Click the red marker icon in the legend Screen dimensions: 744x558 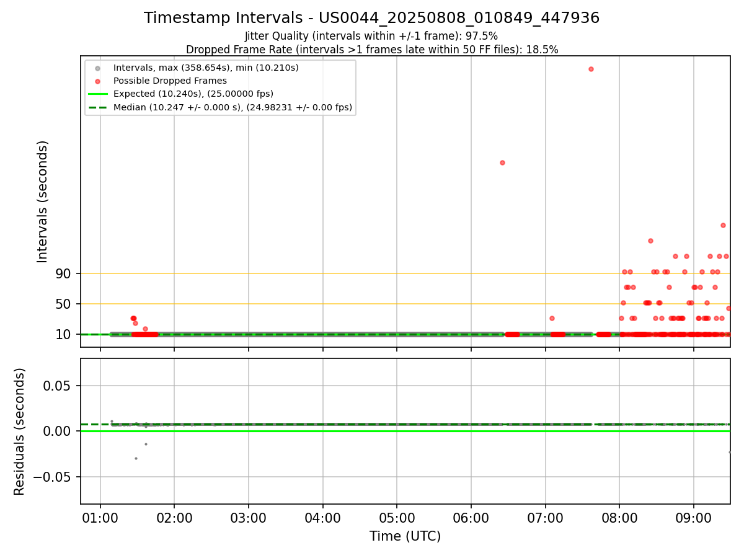tap(97, 81)
